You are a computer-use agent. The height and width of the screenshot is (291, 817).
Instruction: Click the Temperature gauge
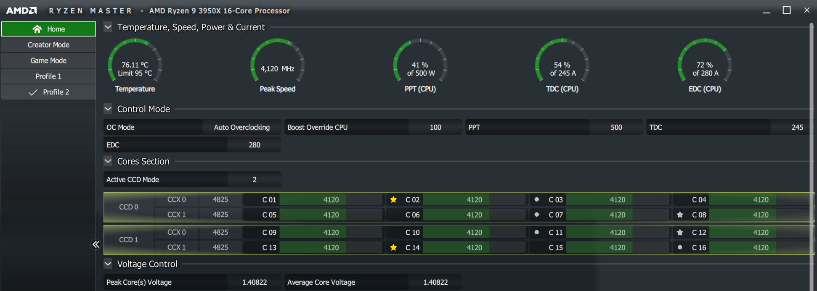click(135, 65)
